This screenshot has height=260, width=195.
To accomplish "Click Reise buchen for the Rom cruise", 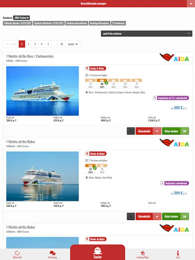I will pos(175,131).
